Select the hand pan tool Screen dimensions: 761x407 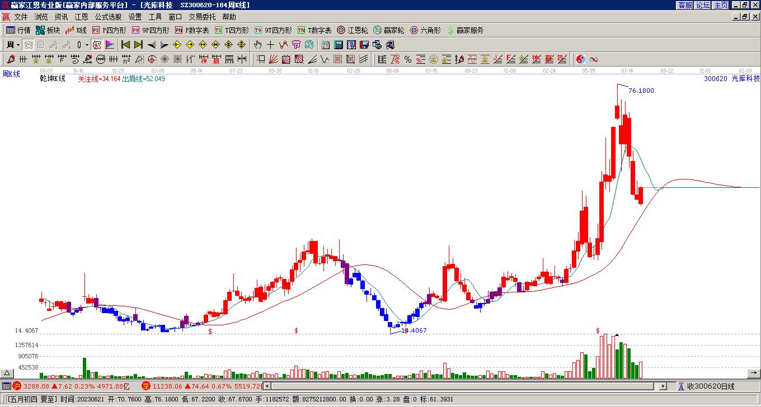click(x=257, y=45)
